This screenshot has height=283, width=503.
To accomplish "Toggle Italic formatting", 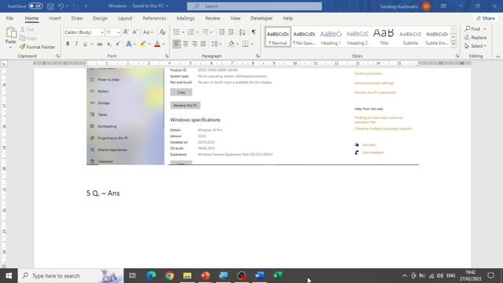I will [x=76, y=44].
